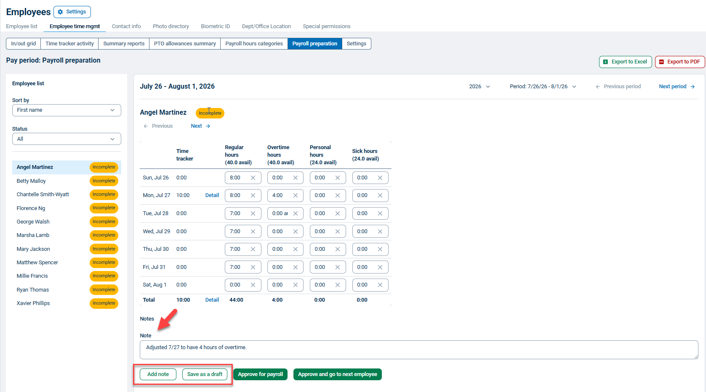
Task: Click the Add note button
Action: 158,374
